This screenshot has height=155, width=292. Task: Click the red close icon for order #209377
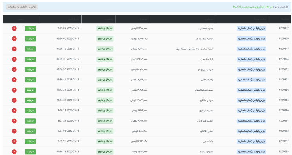click(14, 28)
